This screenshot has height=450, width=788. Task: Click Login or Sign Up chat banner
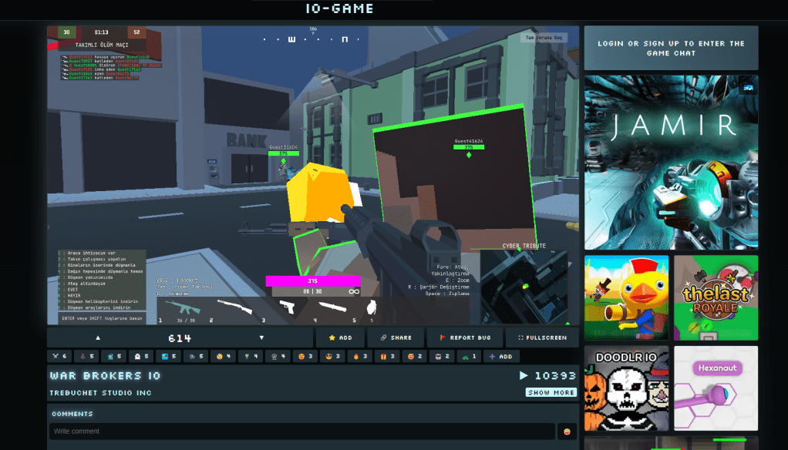671,48
